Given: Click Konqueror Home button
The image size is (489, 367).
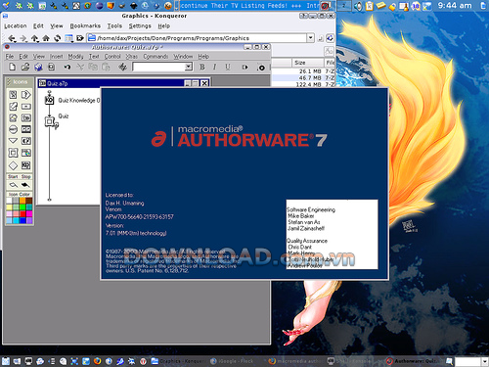Looking at the screenshot, I should click(x=46, y=38).
